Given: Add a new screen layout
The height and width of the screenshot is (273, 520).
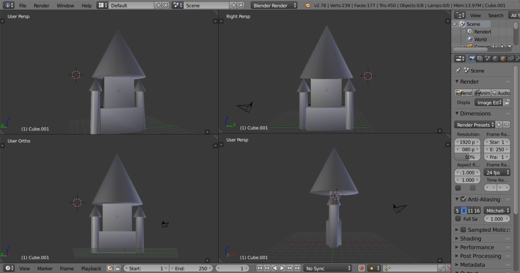Looking at the screenshot, I should [159, 5].
